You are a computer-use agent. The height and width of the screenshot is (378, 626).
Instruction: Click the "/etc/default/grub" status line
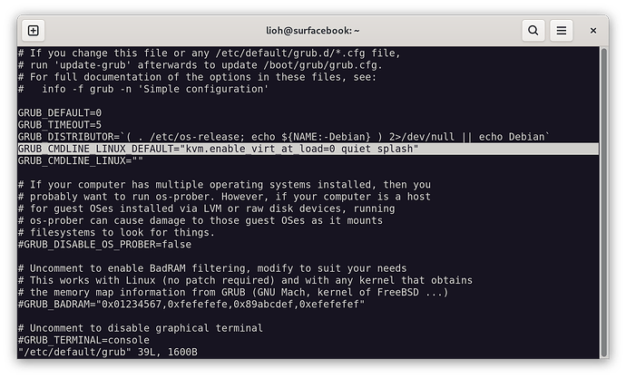(107, 351)
